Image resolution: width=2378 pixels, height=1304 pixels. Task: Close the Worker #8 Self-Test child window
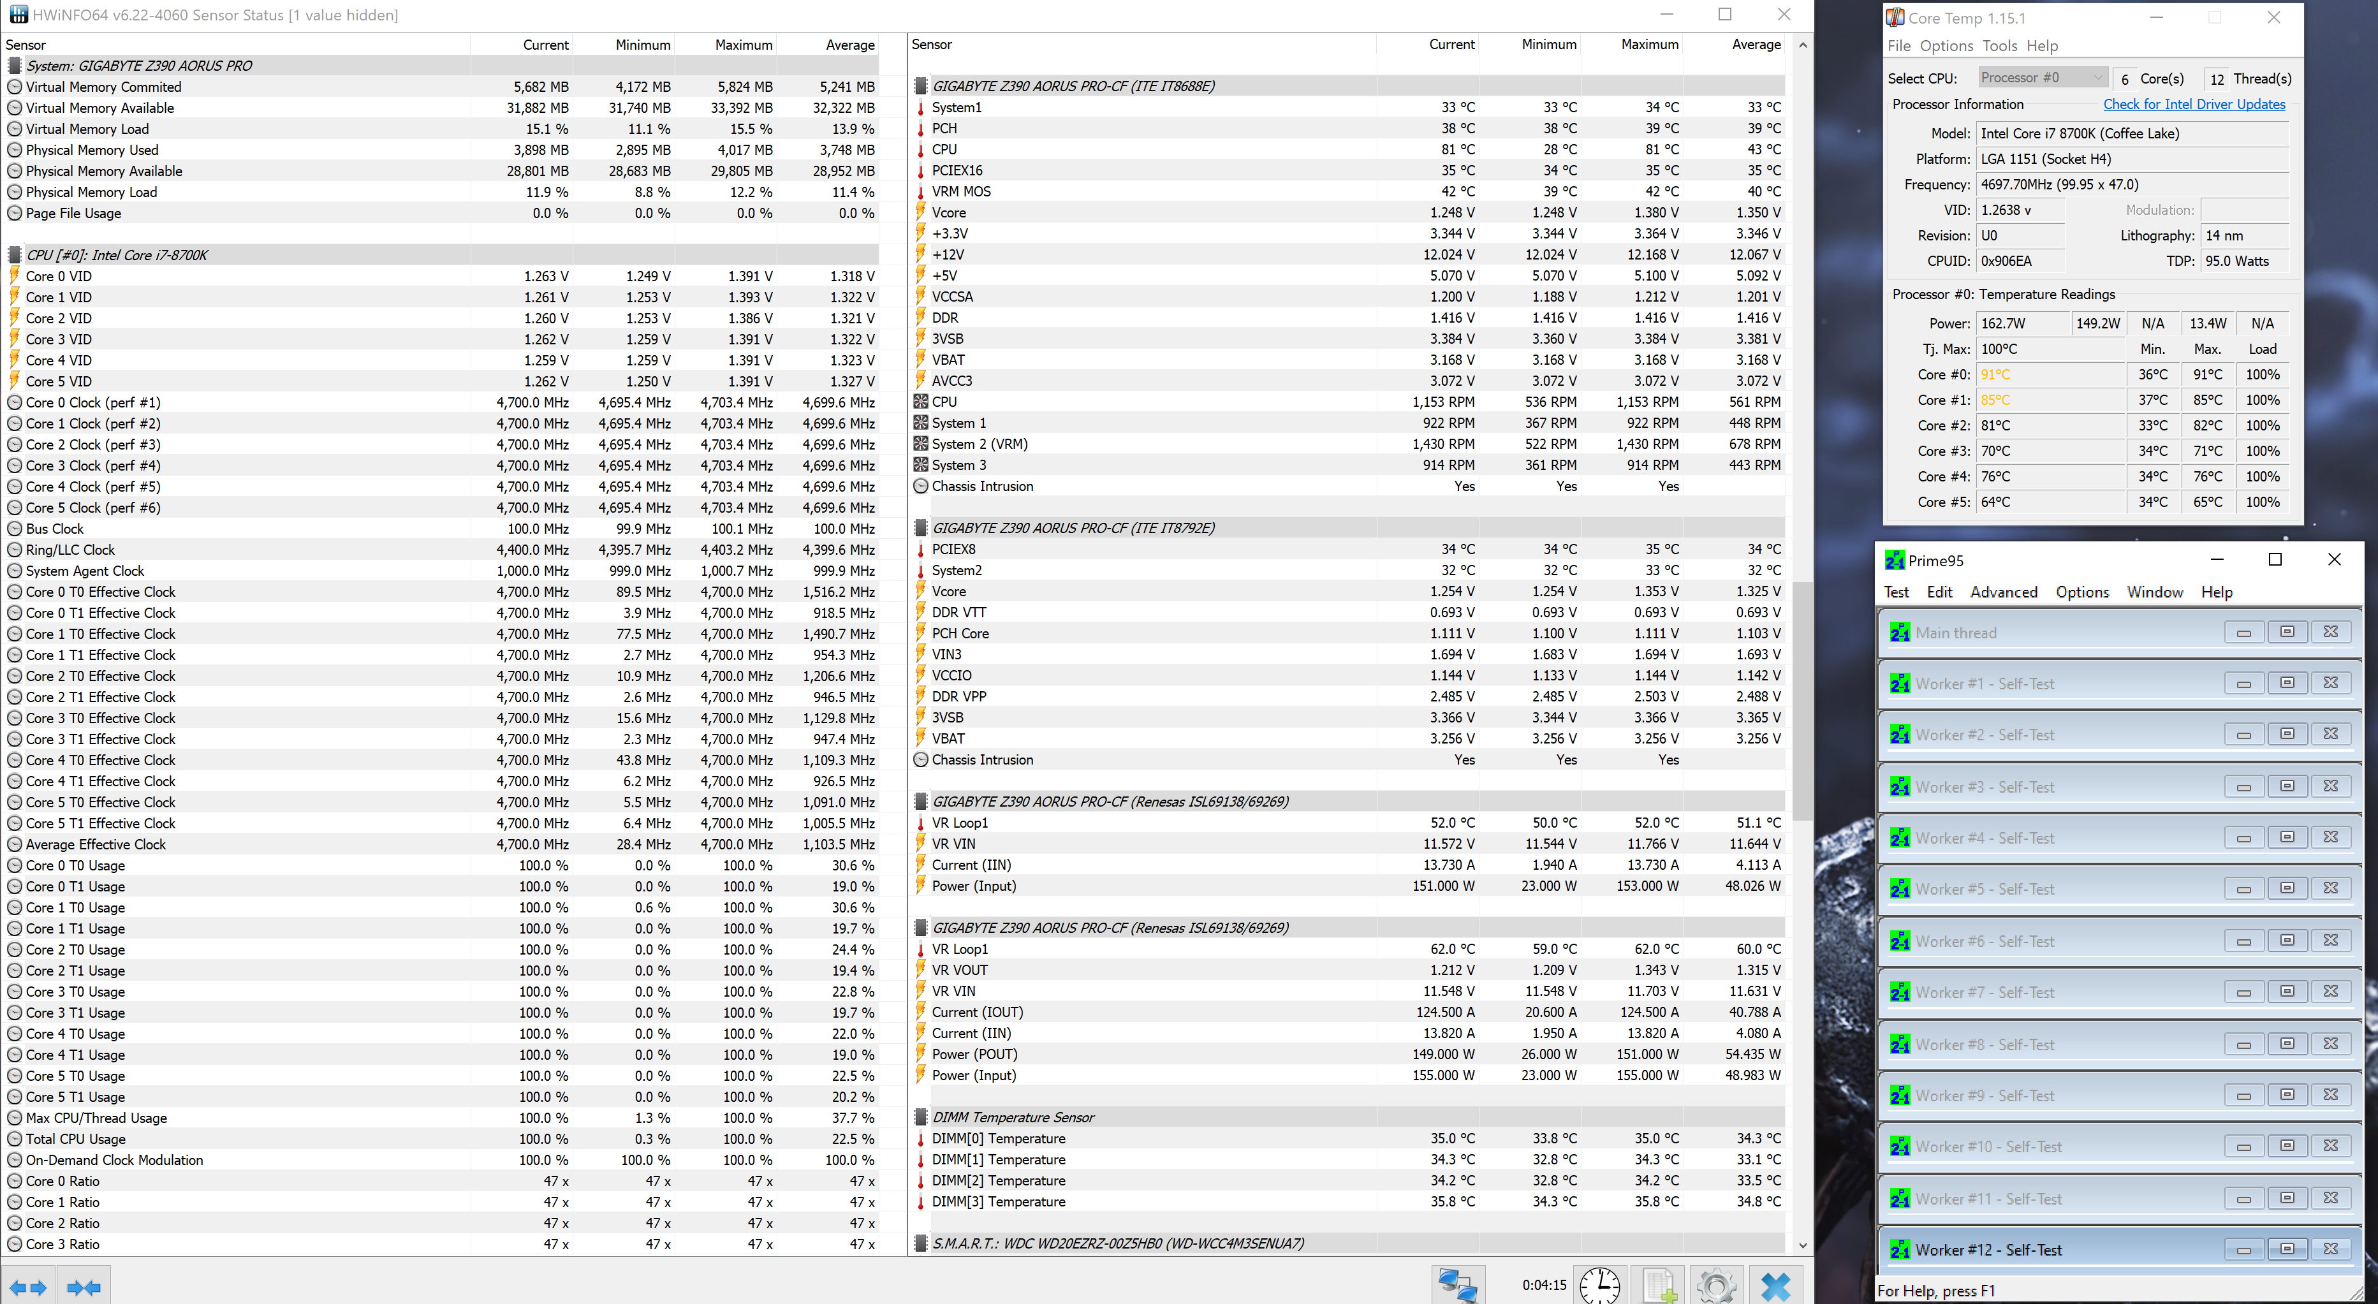[2330, 1044]
